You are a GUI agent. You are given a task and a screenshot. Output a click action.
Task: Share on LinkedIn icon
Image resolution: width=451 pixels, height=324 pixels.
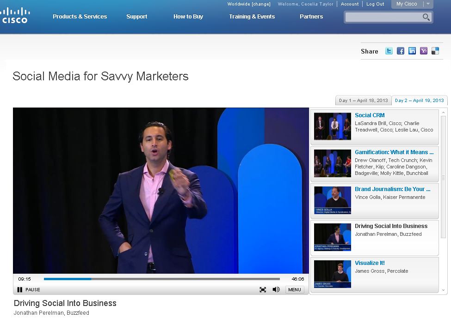412,51
